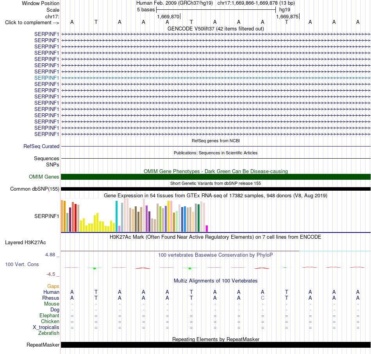Click the 'Scale' label in base position track
The height and width of the screenshot is (354, 371).
click(53, 10)
